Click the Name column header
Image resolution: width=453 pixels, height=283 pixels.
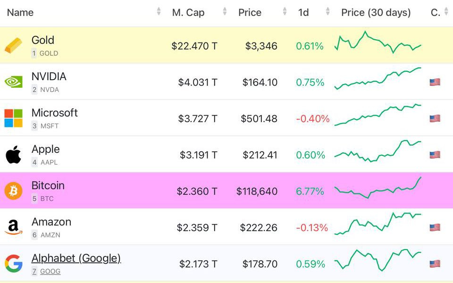click(x=20, y=12)
